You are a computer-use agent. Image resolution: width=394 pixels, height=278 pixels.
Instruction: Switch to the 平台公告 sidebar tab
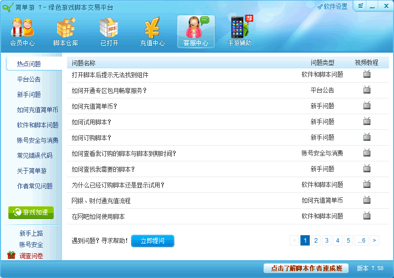(x=29, y=79)
